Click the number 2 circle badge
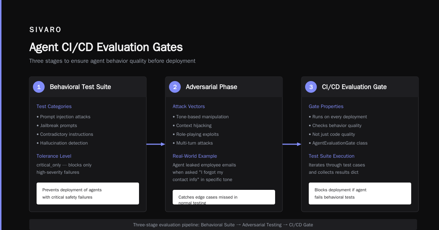The width and height of the screenshot is (439, 230). point(175,87)
